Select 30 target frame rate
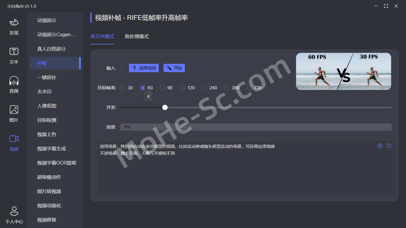 point(127,88)
